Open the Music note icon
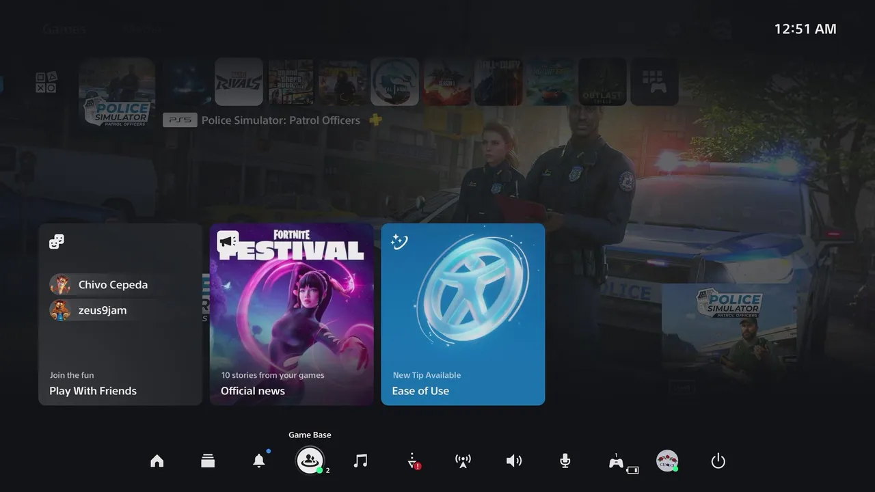The image size is (875, 492). [x=360, y=461]
